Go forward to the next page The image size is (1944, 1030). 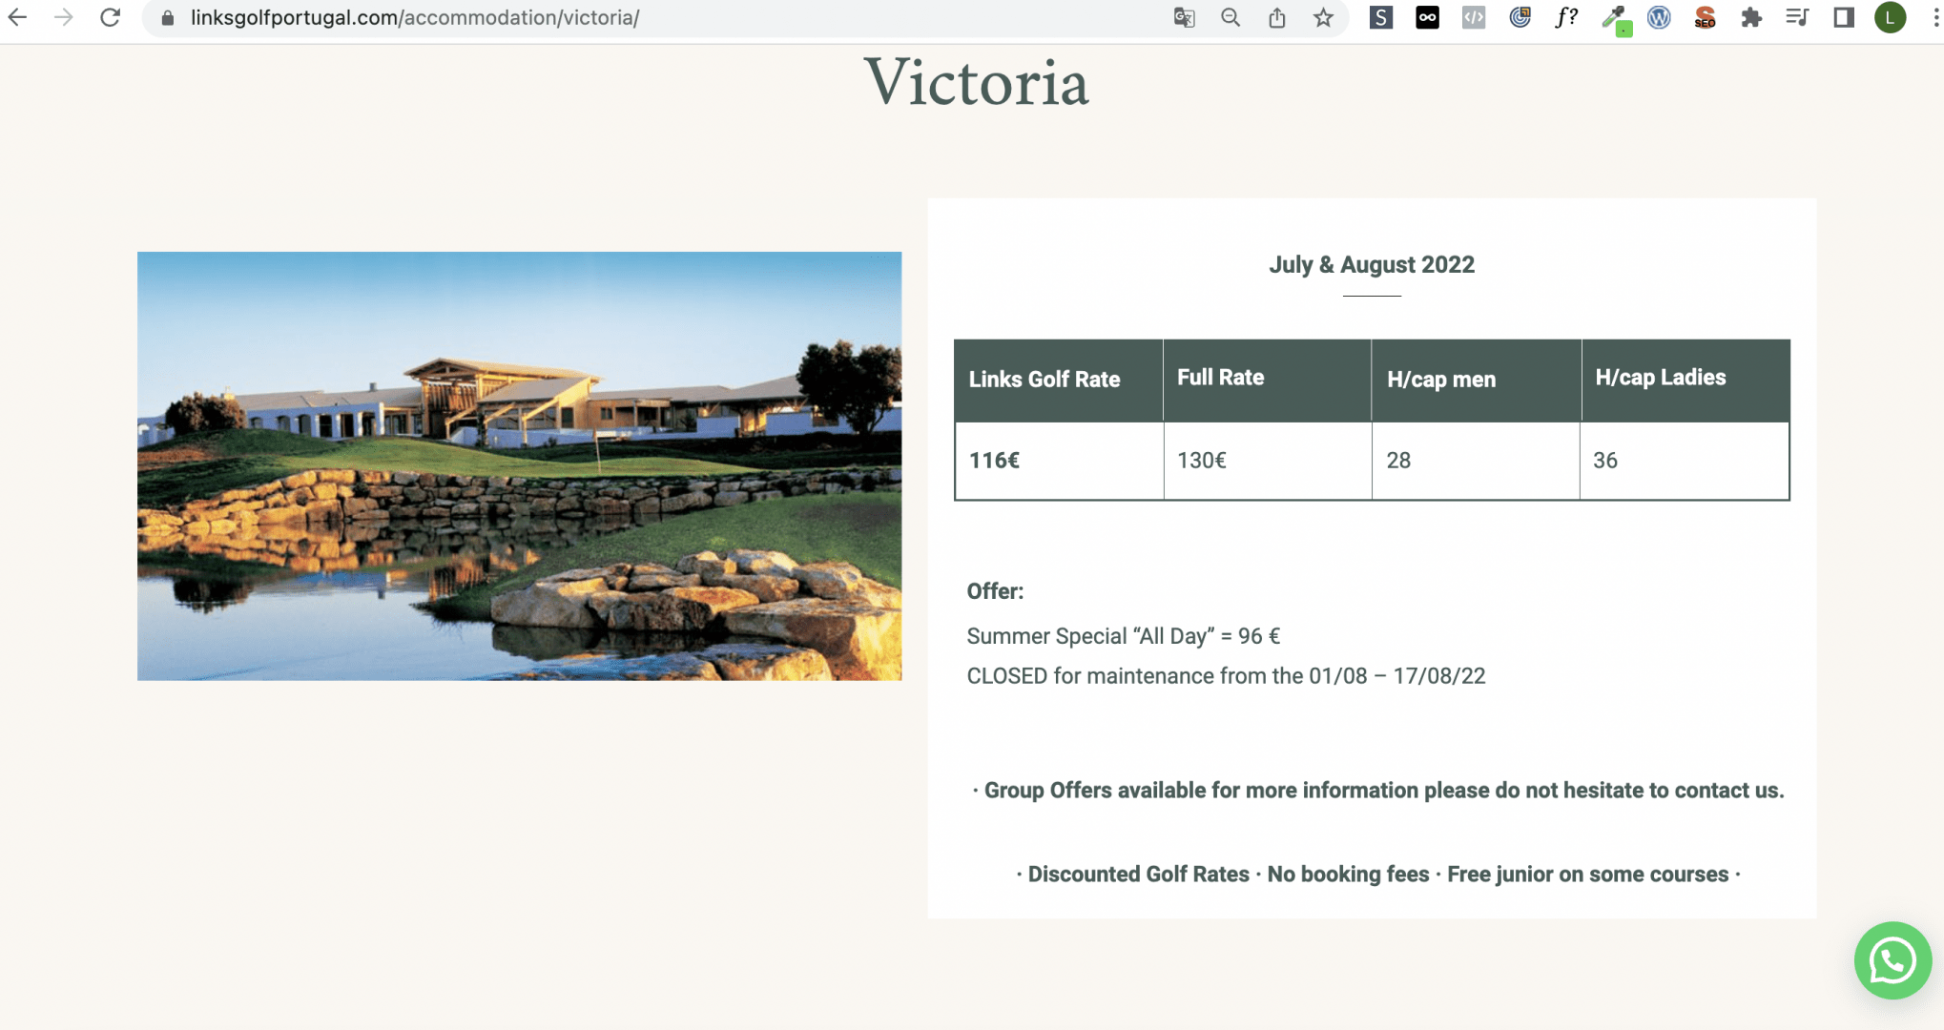coord(63,17)
